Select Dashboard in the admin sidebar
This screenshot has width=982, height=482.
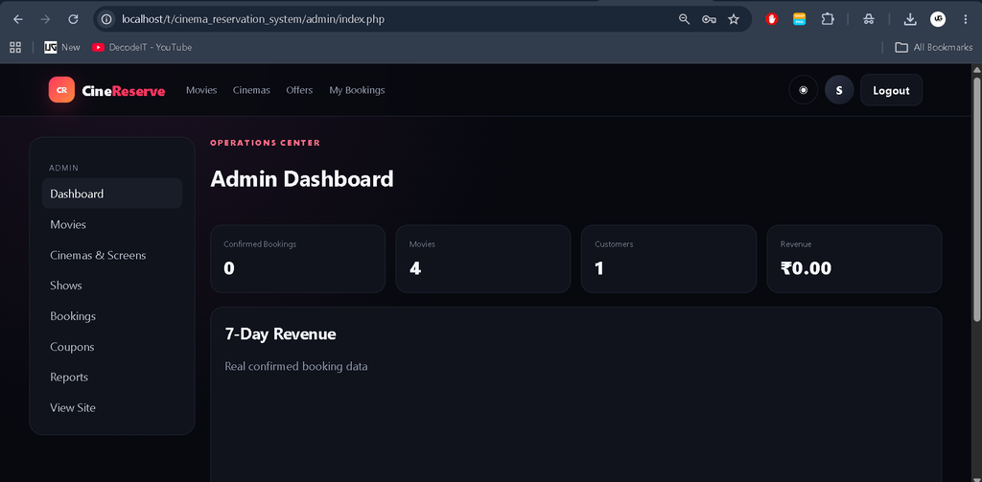tap(112, 194)
